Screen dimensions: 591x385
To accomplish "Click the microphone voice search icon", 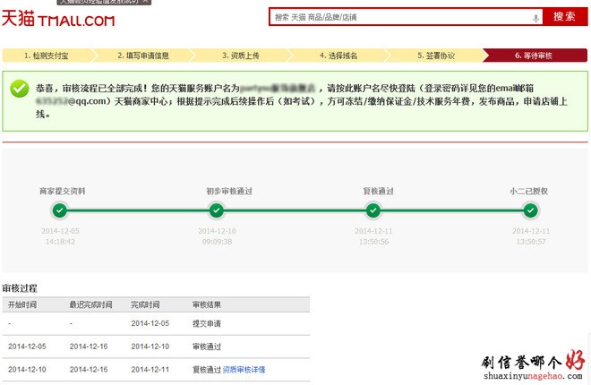I will click(x=535, y=18).
